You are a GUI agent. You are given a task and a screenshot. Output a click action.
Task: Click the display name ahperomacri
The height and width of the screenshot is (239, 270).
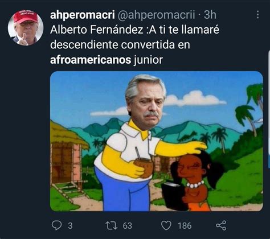(x=83, y=15)
